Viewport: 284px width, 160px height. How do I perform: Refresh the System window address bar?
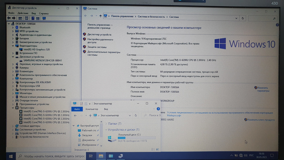(243, 18)
